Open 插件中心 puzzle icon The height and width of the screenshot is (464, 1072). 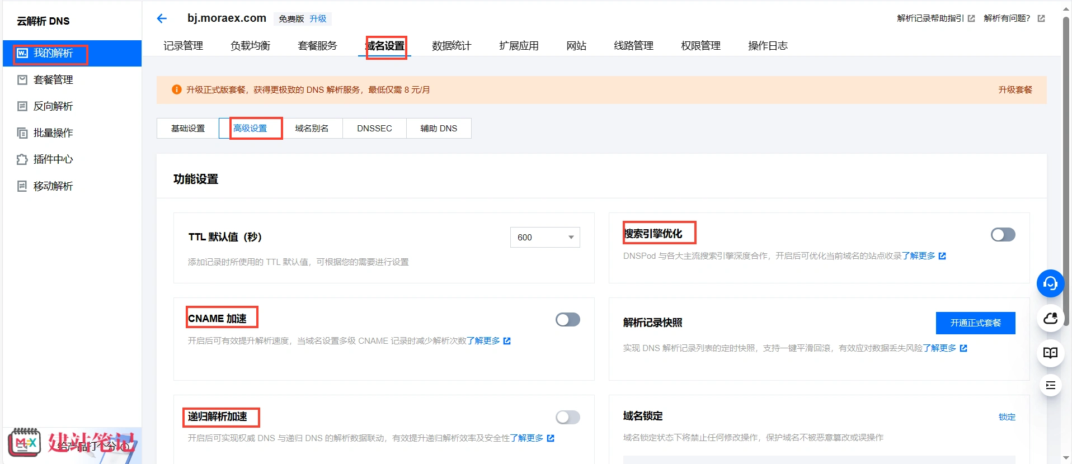pyautogui.click(x=22, y=159)
